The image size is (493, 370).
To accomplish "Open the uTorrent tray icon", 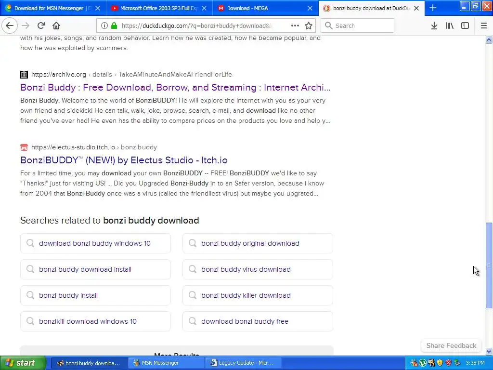I will 423,363.
